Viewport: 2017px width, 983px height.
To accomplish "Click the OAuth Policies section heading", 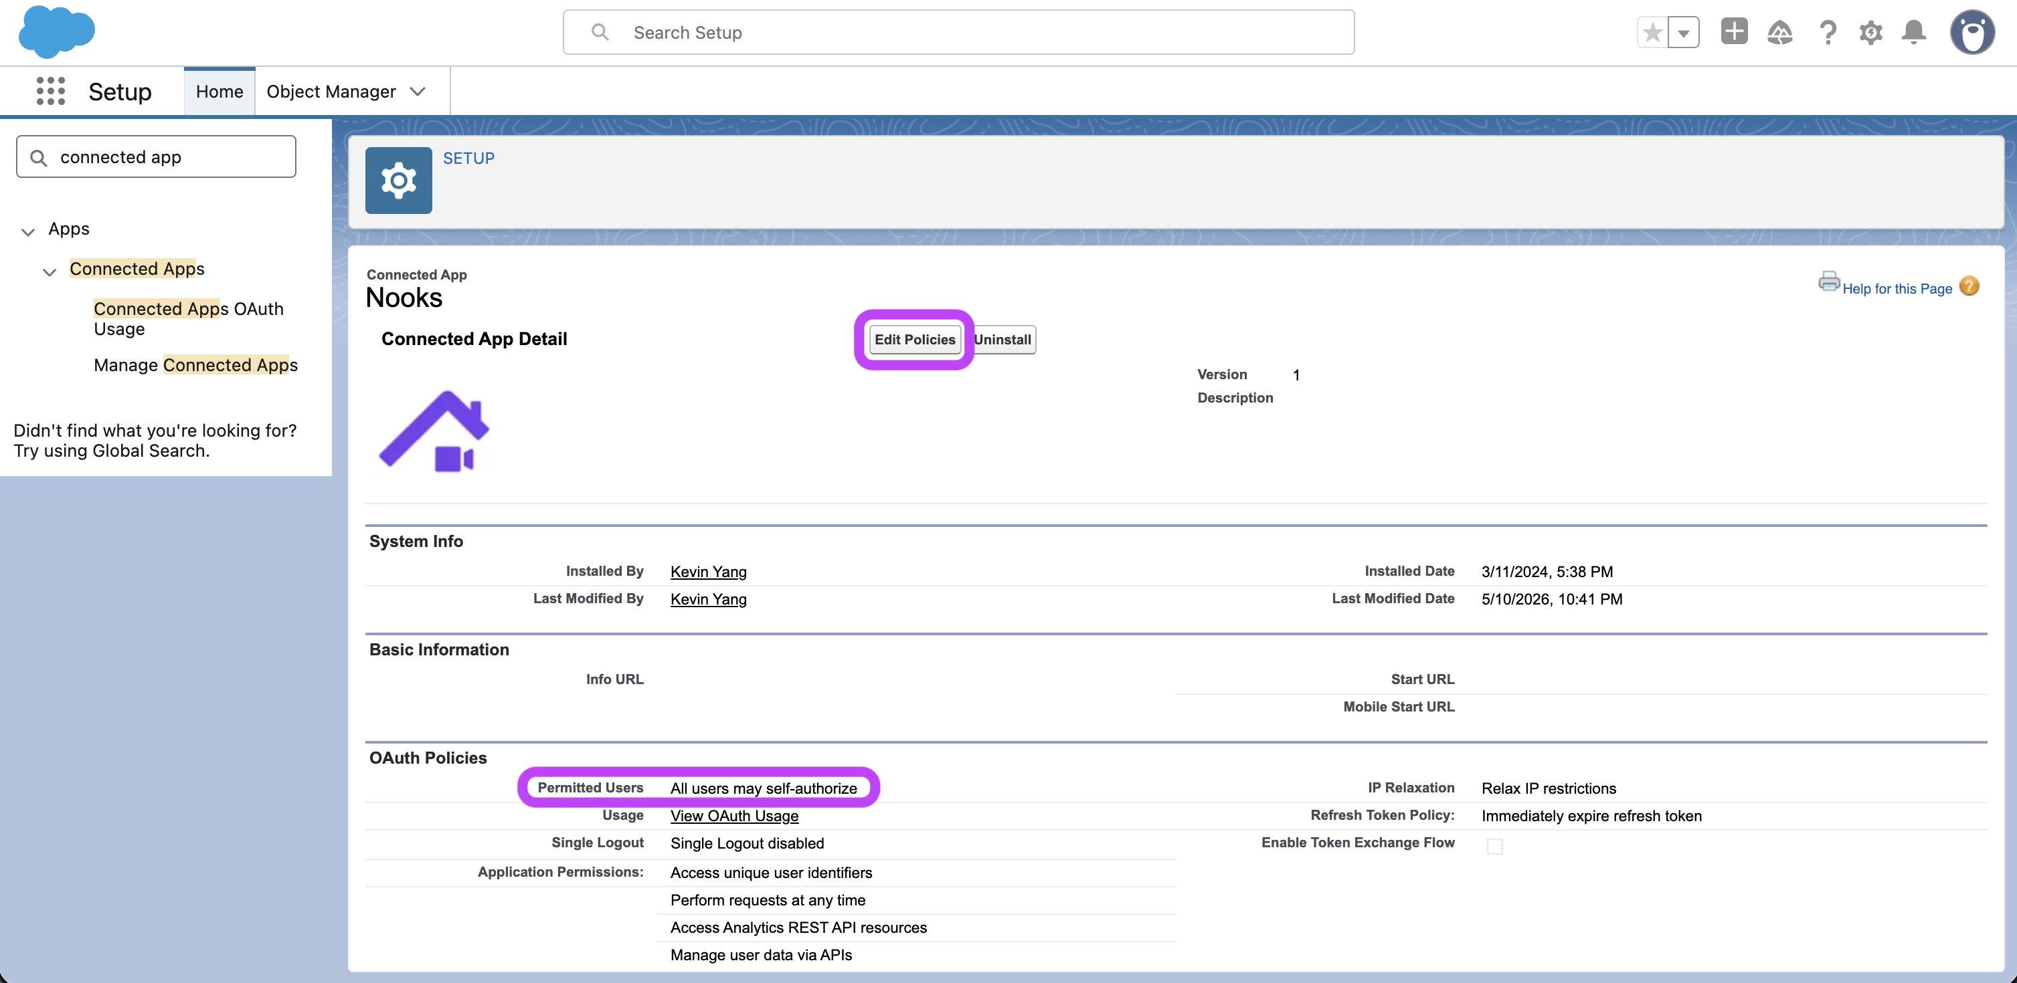I will coord(428,758).
